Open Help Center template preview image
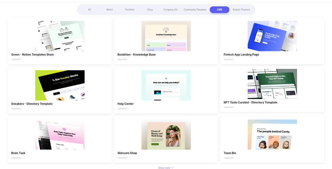 [166, 85]
